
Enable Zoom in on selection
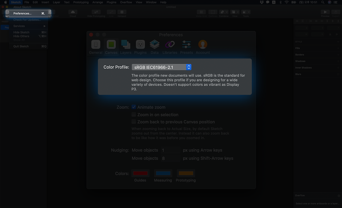(134, 114)
